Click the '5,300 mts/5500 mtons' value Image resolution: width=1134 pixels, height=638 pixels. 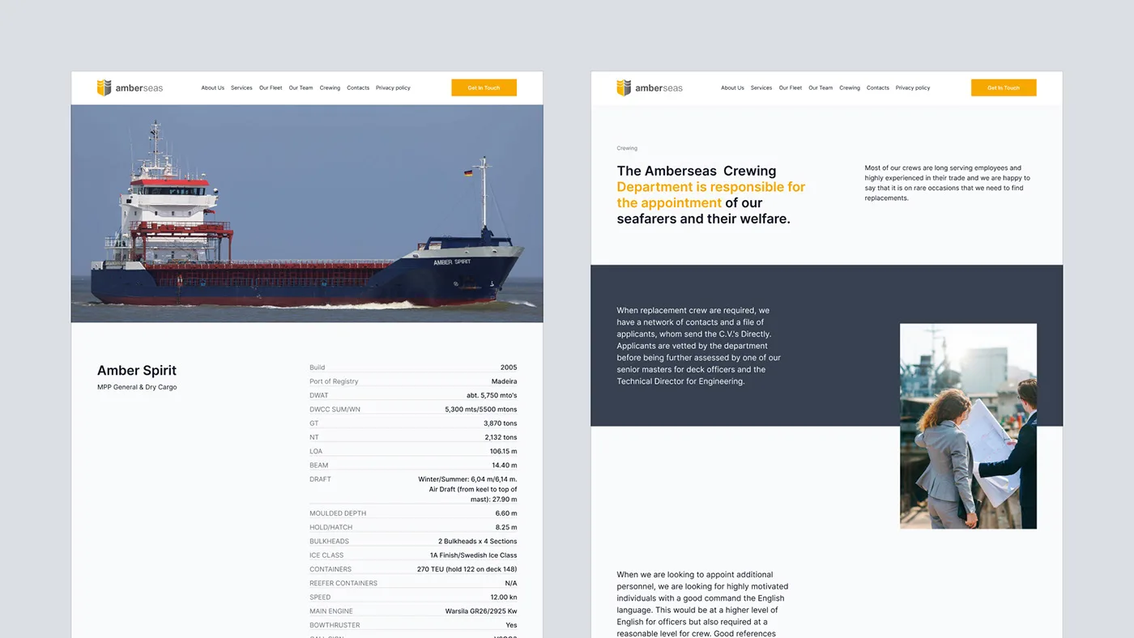coord(481,409)
